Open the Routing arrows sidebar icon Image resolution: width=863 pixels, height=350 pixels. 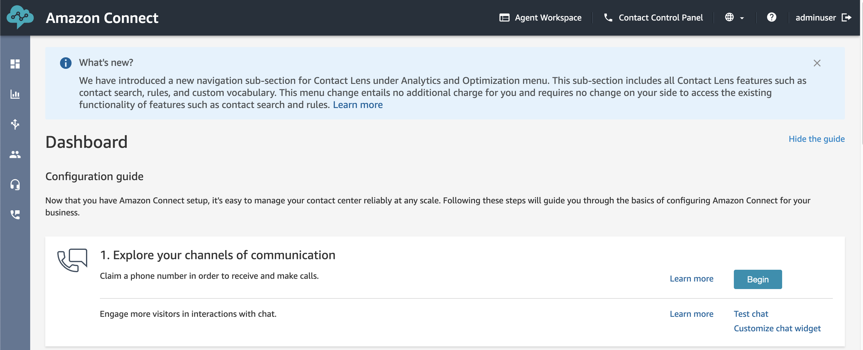[x=15, y=124]
